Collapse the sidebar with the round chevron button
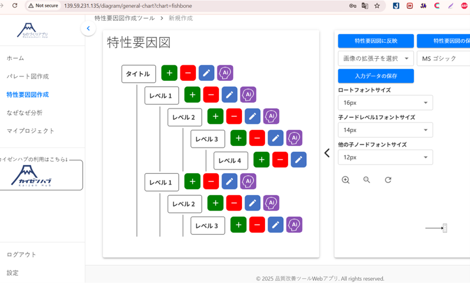This screenshot has width=470, height=283. pos(88,28)
